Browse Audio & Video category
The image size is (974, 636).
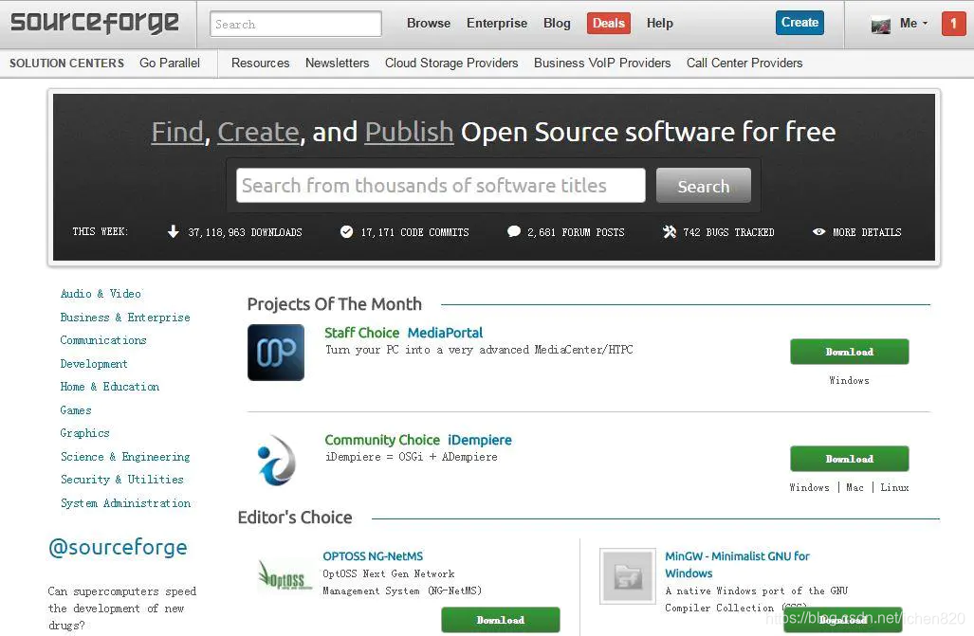[101, 294]
